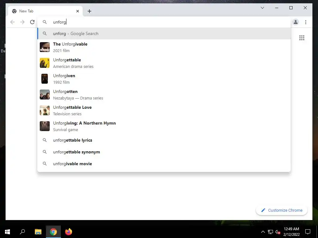Screen dimensions: 318x238
Task: Open Chrome's three-dot menu
Action: [306, 22]
